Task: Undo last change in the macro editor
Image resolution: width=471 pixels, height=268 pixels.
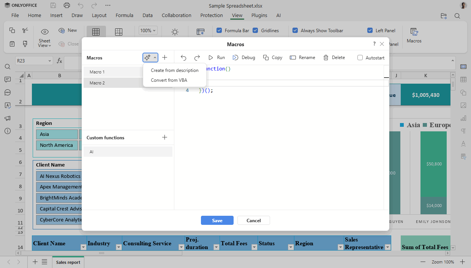Action: [x=183, y=57]
